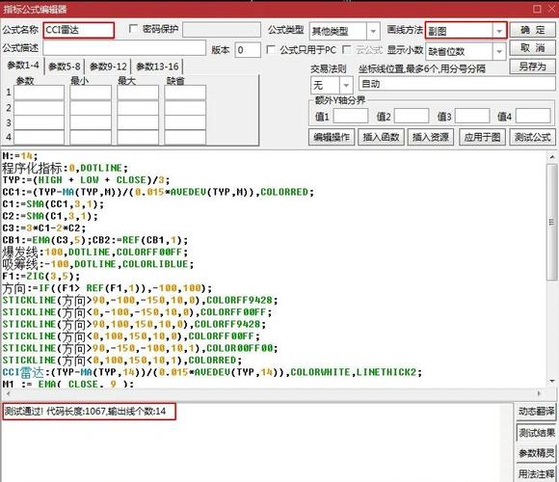The image size is (559, 482).
Task: Maximize the formula editor window
Action: point(537,9)
